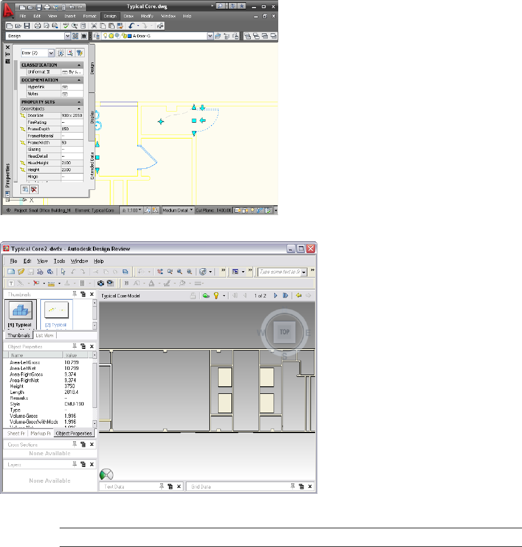
Task: Switch to the Extended Data palette tab
Action: pos(92,166)
